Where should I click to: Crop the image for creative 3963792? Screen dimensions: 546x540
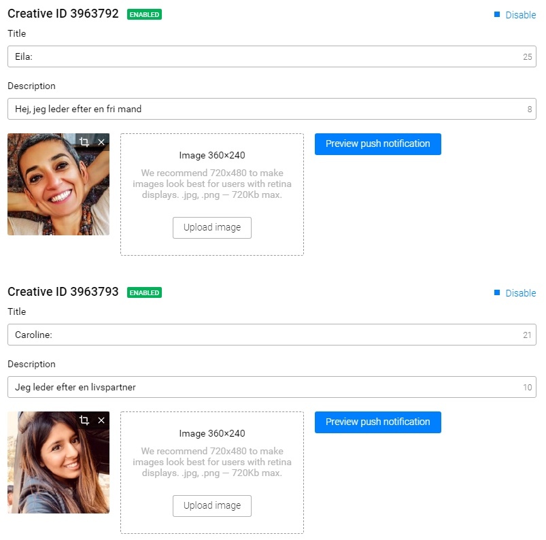pyautogui.click(x=84, y=142)
